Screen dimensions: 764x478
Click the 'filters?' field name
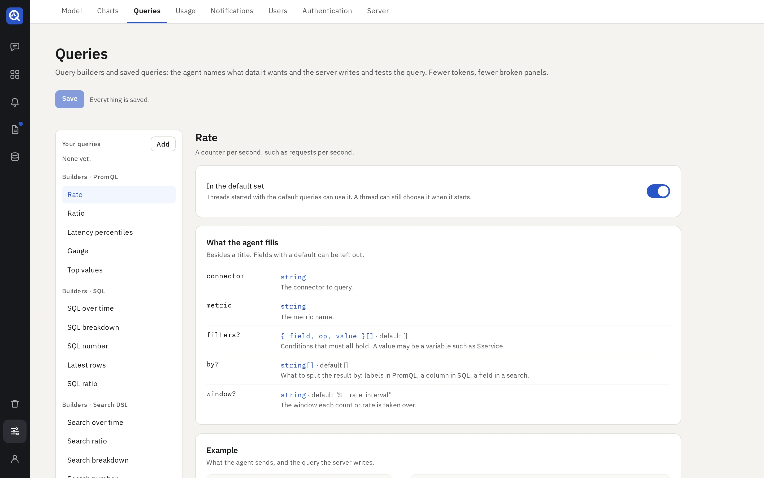pos(223,335)
